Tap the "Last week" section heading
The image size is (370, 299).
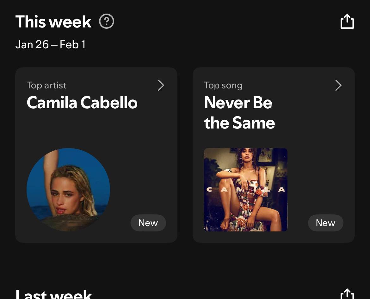tap(54, 294)
